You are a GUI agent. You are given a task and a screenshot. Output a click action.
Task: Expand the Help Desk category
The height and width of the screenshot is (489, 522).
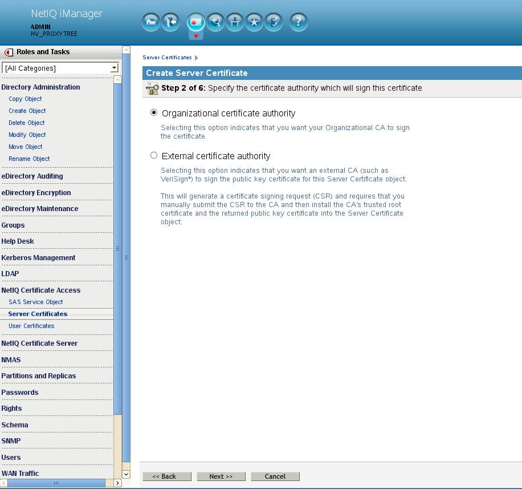(18, 241)
